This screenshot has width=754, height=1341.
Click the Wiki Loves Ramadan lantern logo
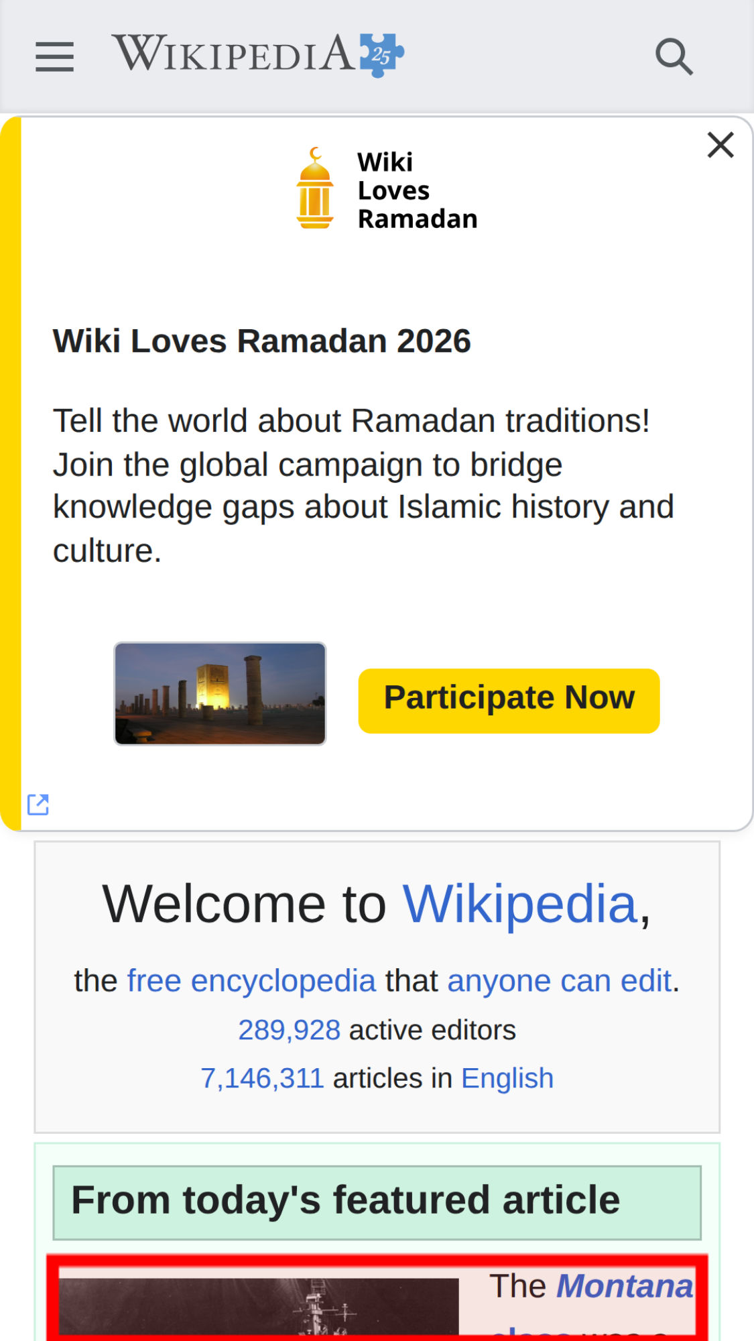(314, 189)
